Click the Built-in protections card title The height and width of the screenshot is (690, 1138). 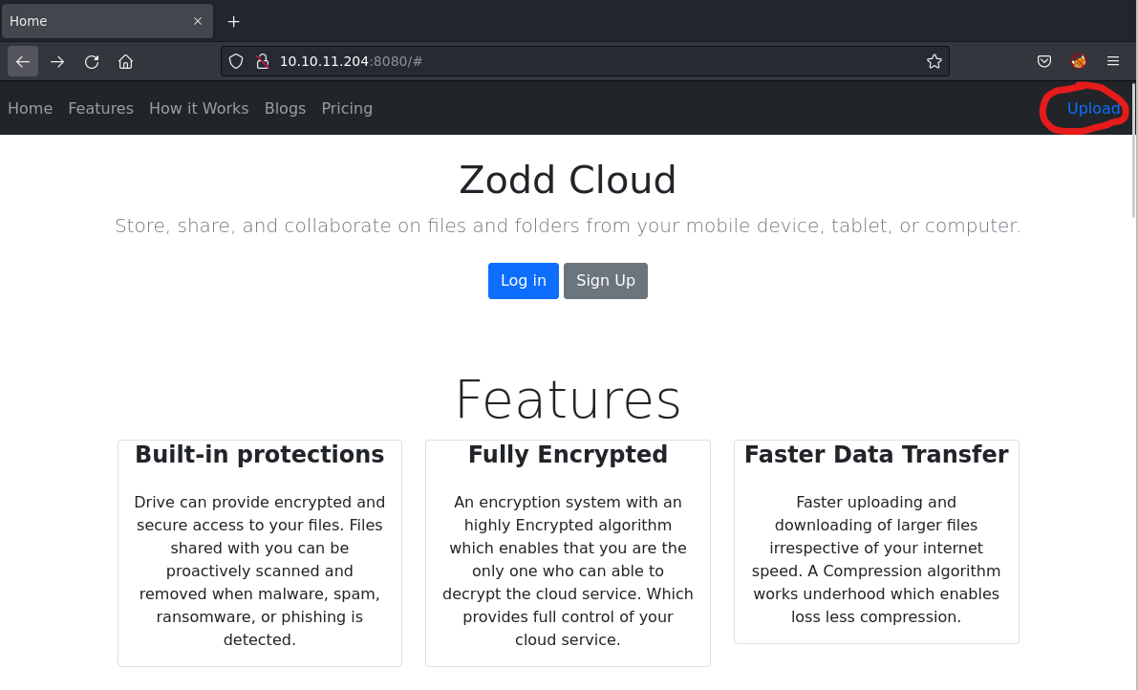tap(260, 454)
